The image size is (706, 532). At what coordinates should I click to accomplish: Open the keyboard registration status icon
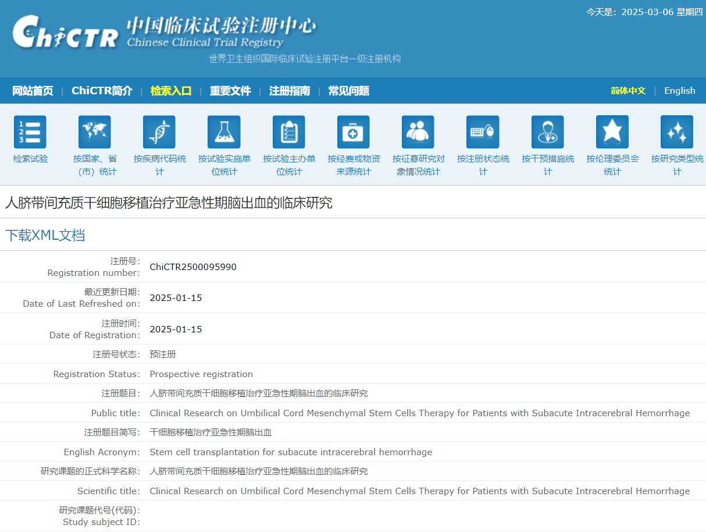pos(483,132)
